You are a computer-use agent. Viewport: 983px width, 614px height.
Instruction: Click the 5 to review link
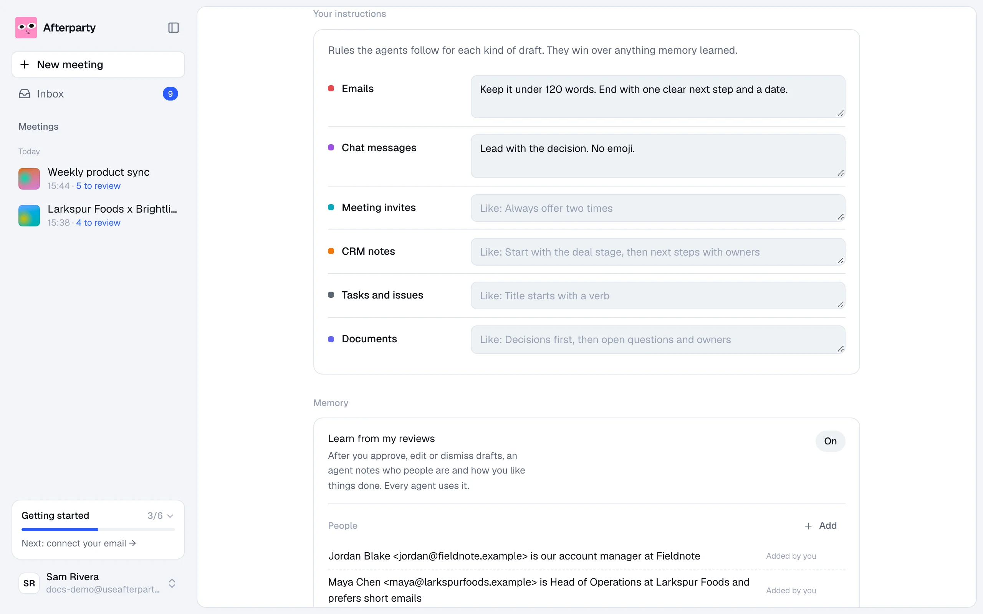click(x=98, y=186)
